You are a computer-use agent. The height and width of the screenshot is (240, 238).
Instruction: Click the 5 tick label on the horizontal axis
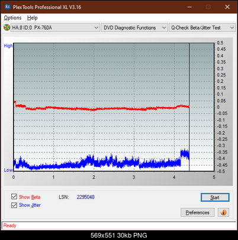(214, 177)
